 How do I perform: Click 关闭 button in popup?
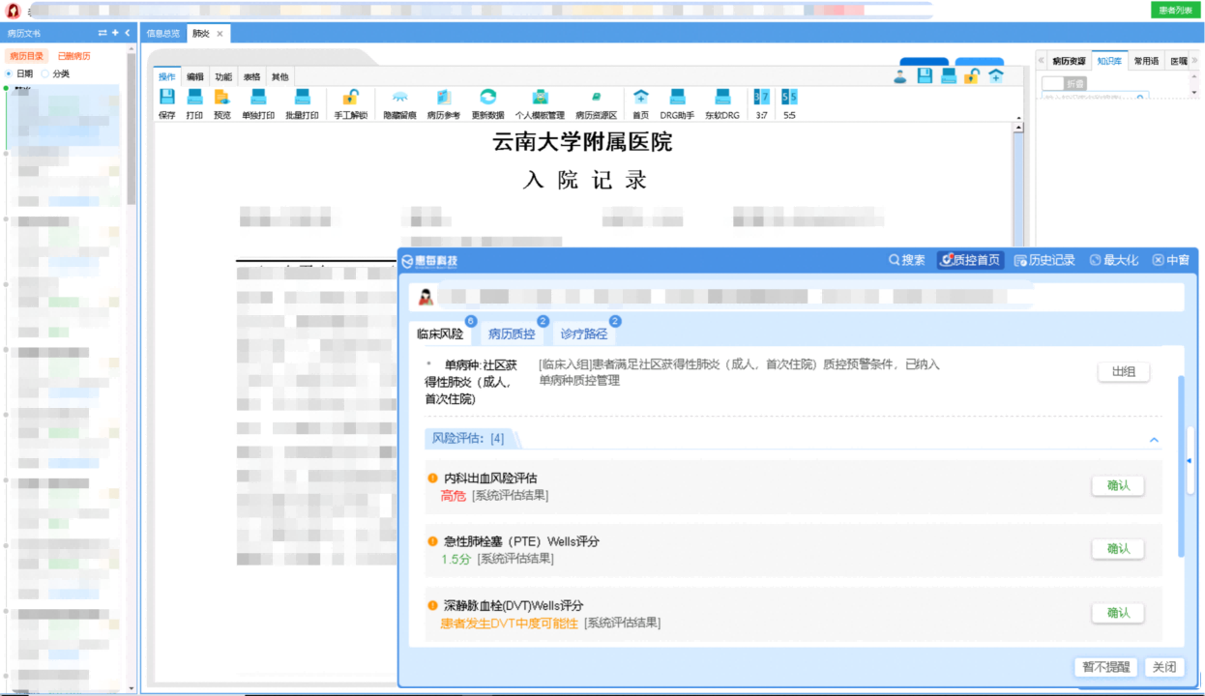pyautogui.click(x=1164, y=667)
